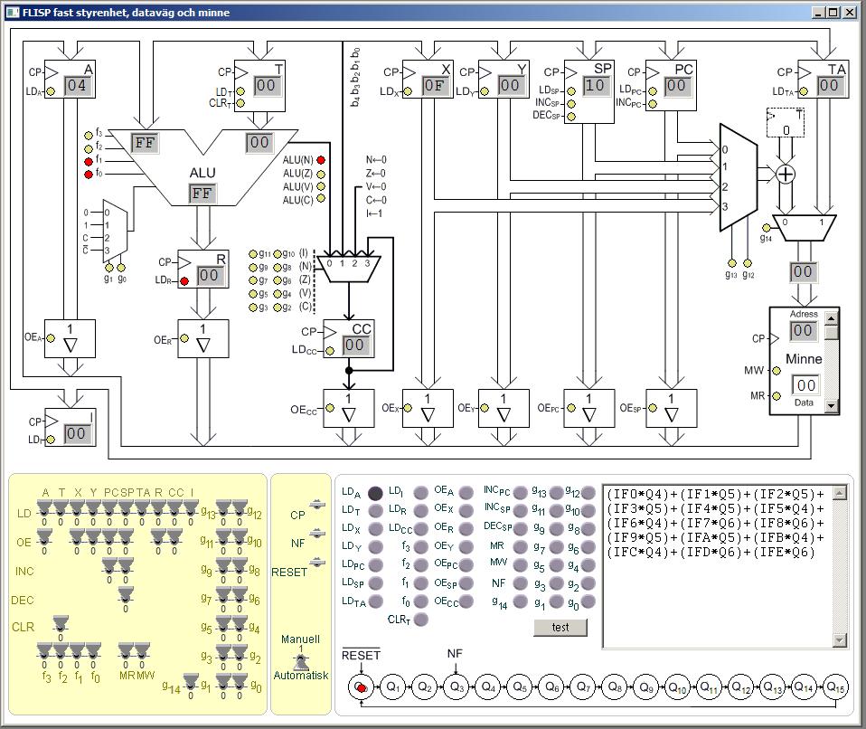Click the Q15 state circle
Viewport: 866px width, 729px height.
[835, 687]
